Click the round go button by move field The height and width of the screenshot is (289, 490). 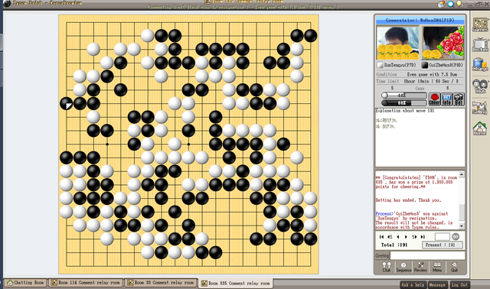click(456, 236)
